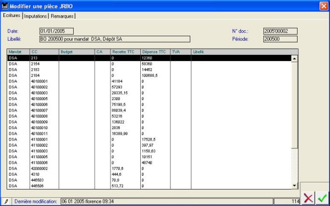Screen dimensions: 330x206
Task: Click the scrollbar up arrow
Action: pyautogui.click(x=294, y=59)
